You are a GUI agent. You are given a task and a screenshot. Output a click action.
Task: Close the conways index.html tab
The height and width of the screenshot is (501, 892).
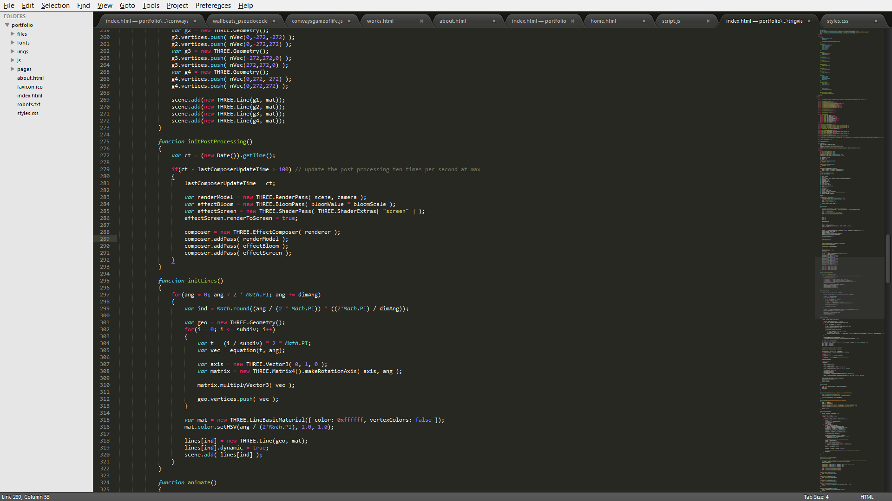(x=195, y=21)
